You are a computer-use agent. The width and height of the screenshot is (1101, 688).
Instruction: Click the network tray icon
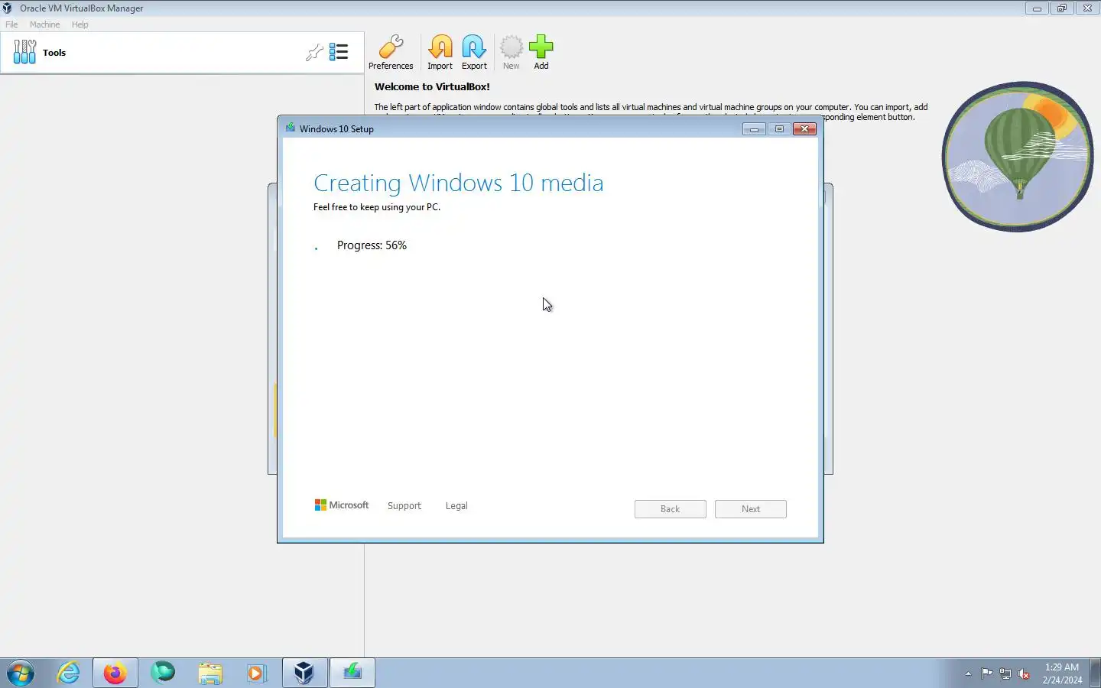(1005, 673)
